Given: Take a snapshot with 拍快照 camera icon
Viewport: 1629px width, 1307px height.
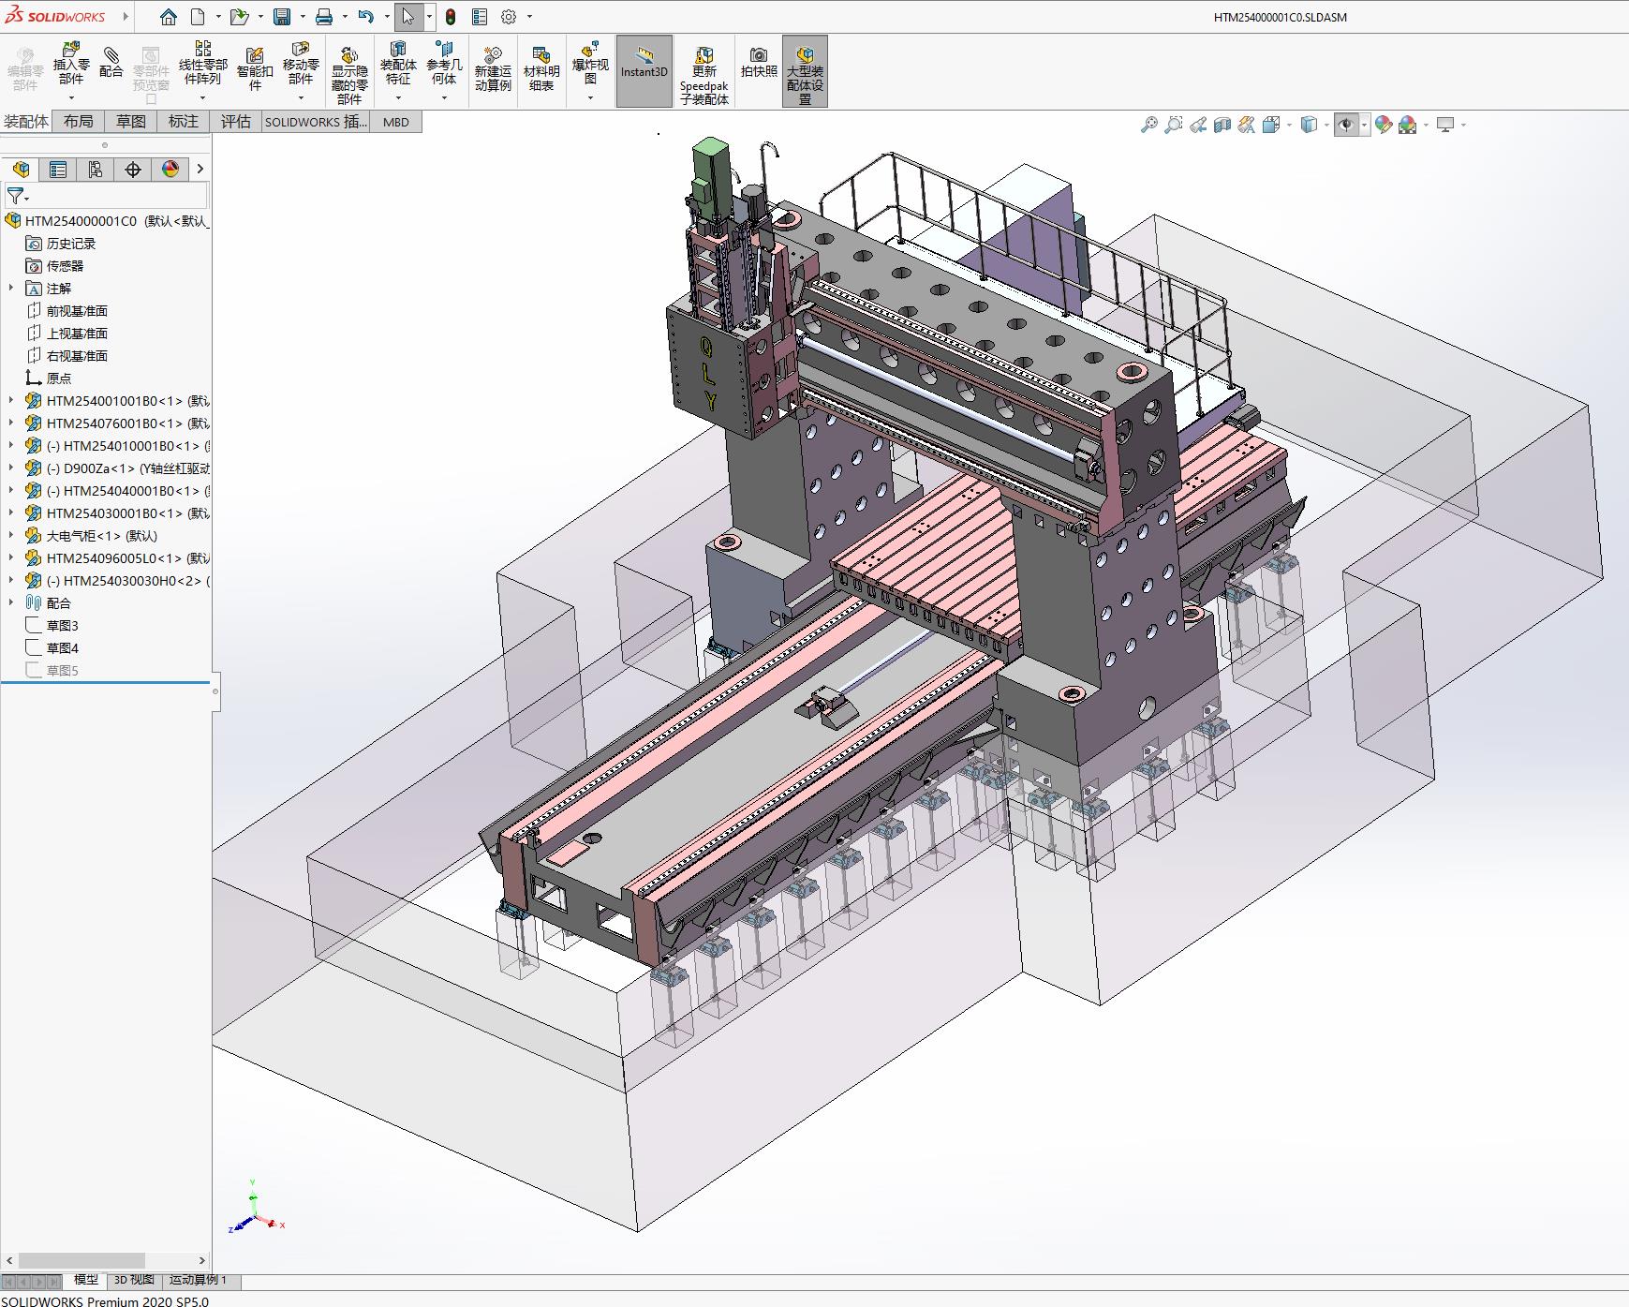Looking at the screenshot, I should tap(758, 63).
